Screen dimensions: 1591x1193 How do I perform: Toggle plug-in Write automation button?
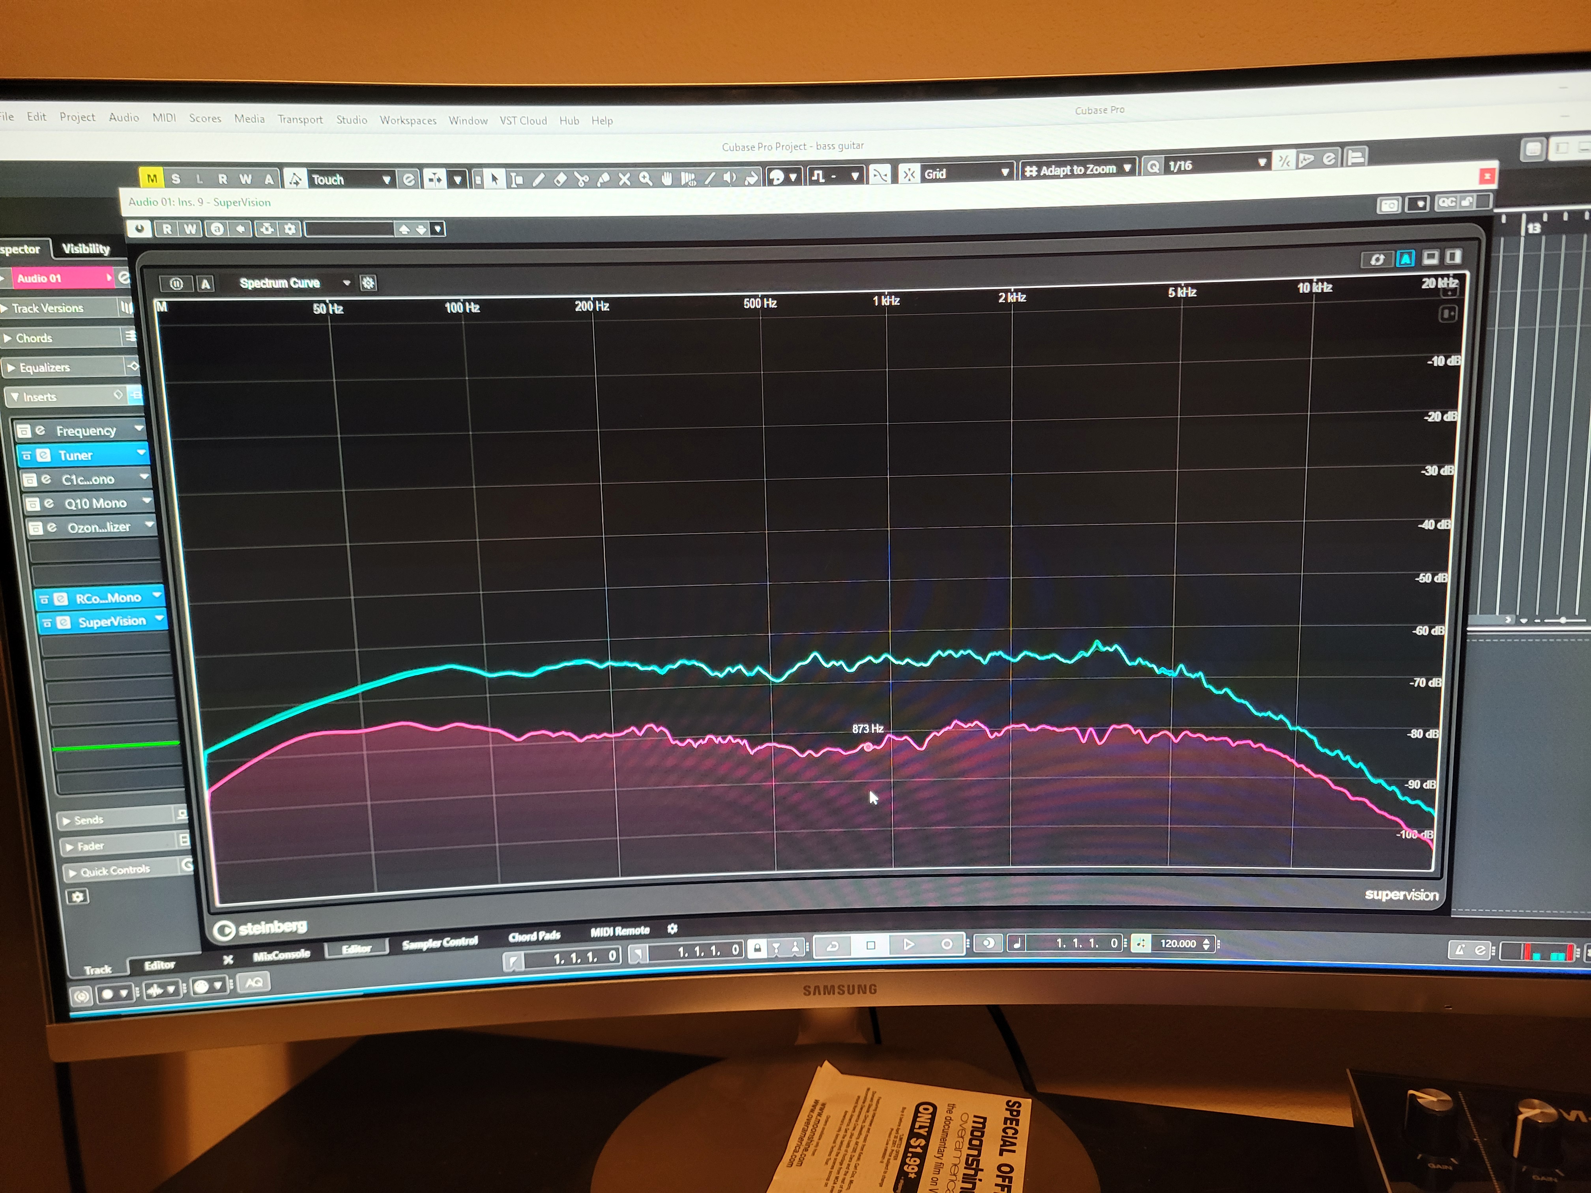pyautogui.click(x=189, y=229)
